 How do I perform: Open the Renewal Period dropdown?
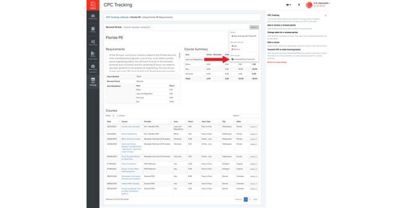tap(137, 27)
